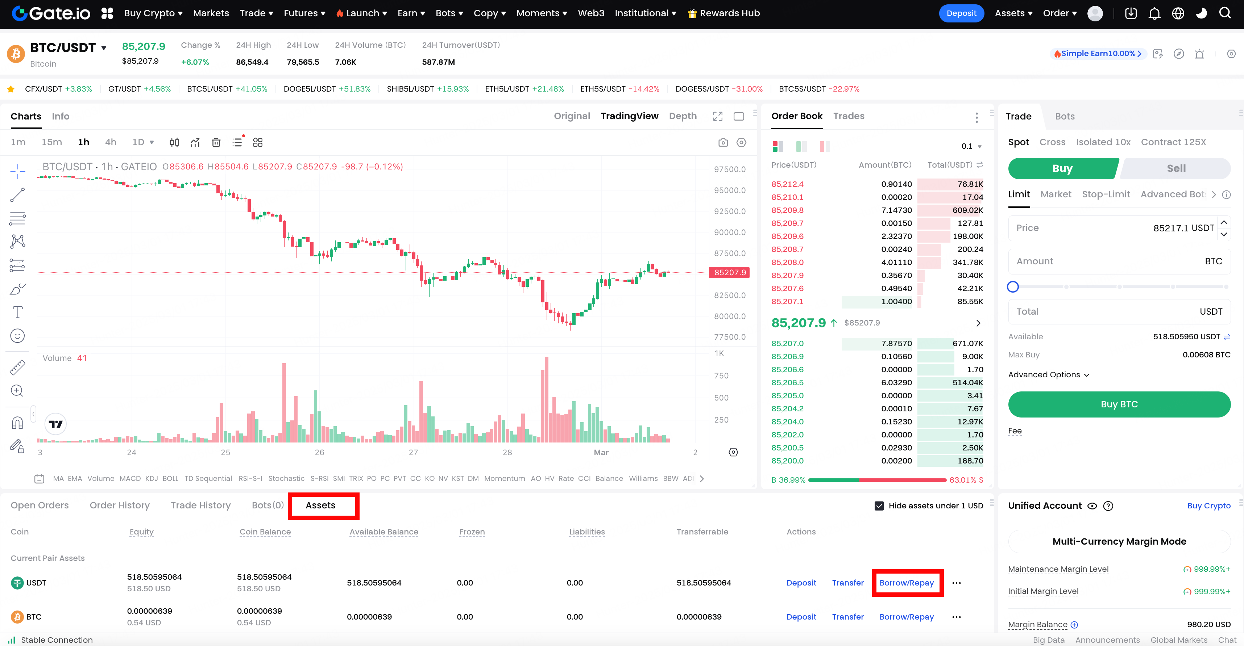Select the ruler measure tool
The width and height of the screenshot is (1244, 646).
click(17, 368)
